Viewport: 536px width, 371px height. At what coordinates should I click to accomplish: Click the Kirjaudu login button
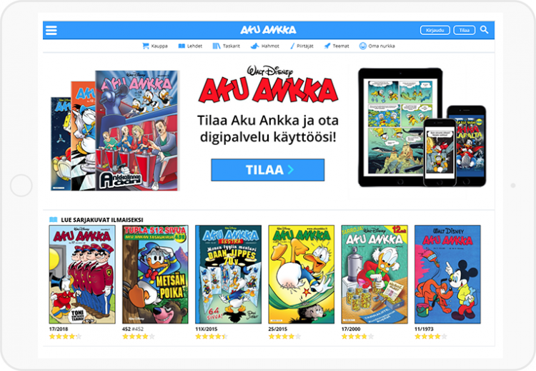tap(435, 30)
